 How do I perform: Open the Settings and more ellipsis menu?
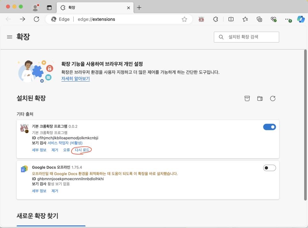pos(288,19)
